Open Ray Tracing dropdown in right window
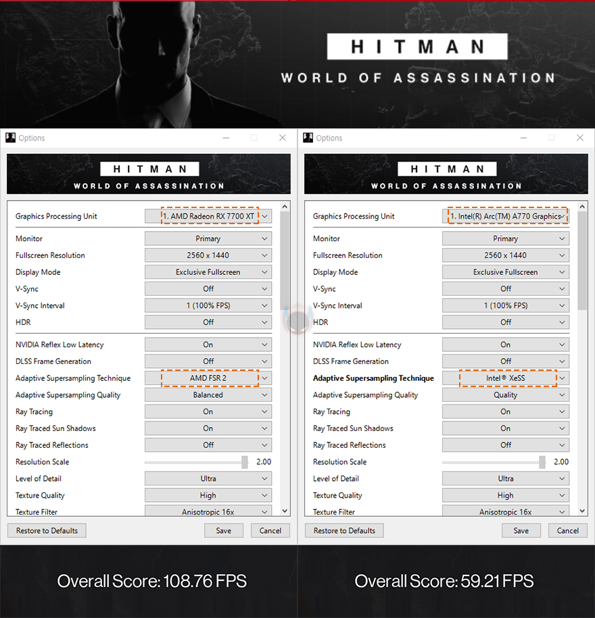This screenshot has height=618, width=595. click(x=506, y=411)
